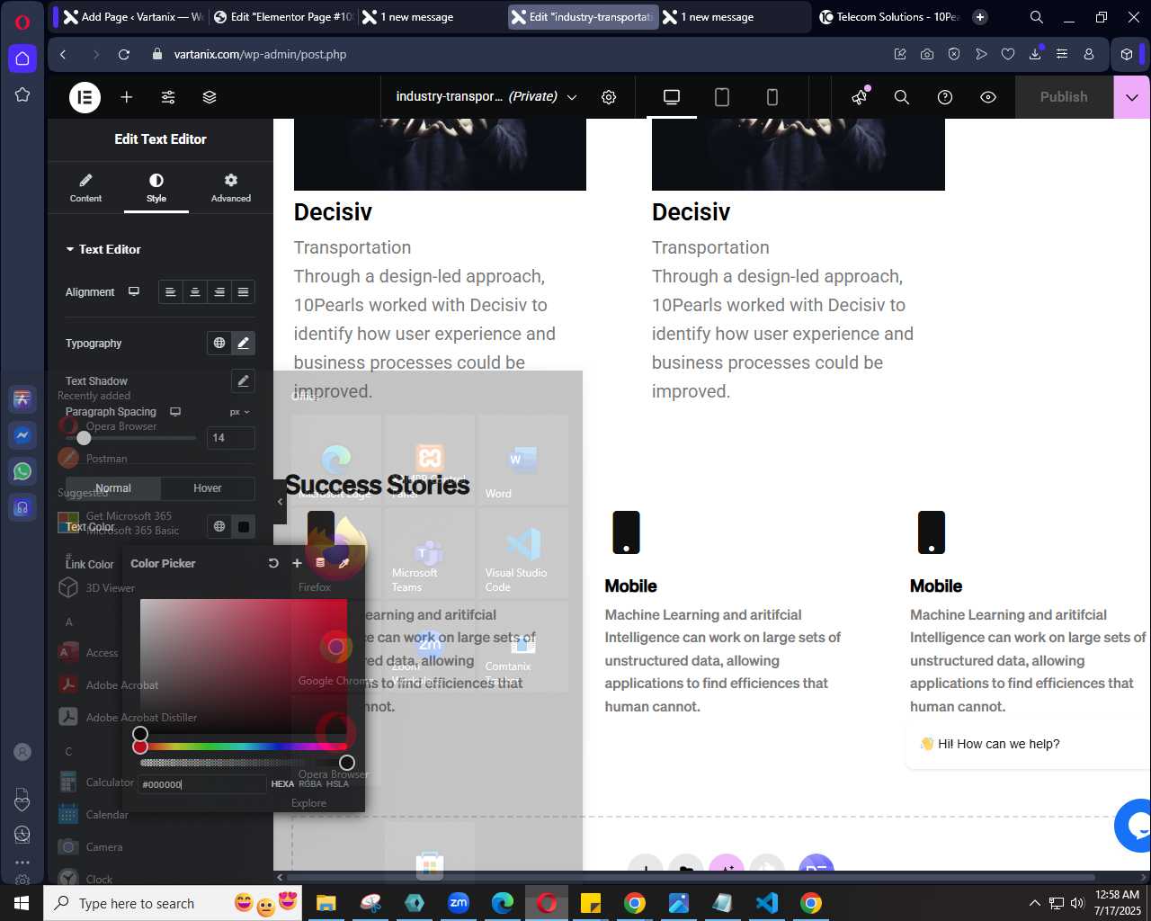
Task: Open Opera history clock in sidebar
Action: point(22,835)
